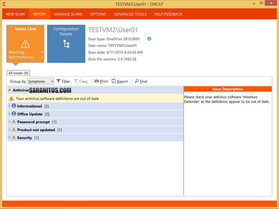279x209 pixels.
Task: Select the Product not updated [1] row label
Action: 40,130
